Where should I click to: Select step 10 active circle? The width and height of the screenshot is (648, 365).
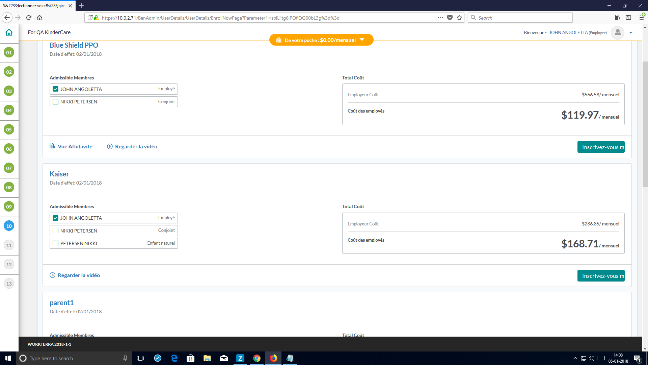[9, 226]
